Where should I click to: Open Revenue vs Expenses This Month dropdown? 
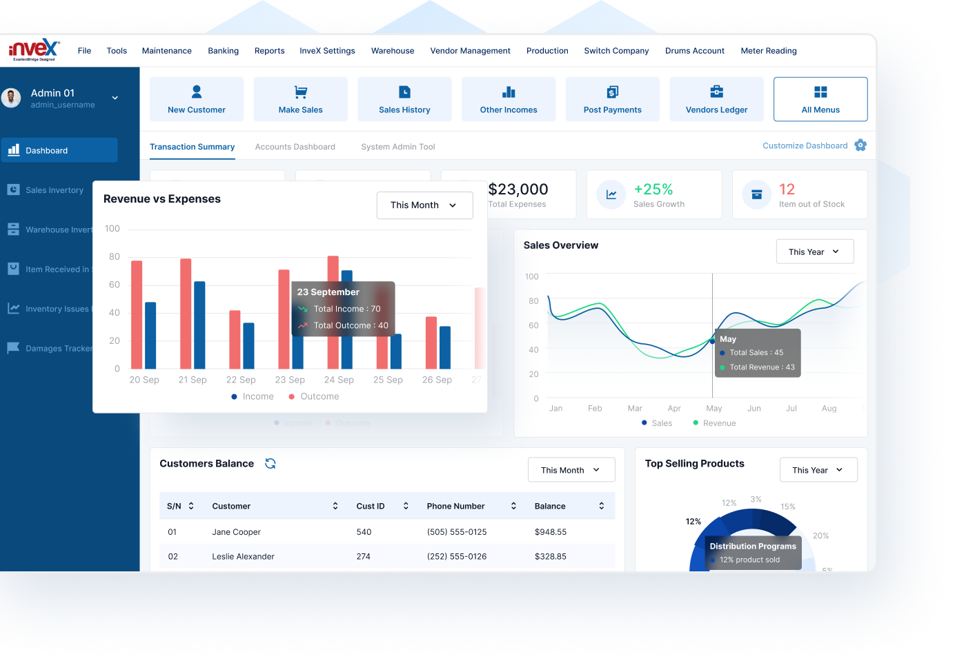click(424, 205)
